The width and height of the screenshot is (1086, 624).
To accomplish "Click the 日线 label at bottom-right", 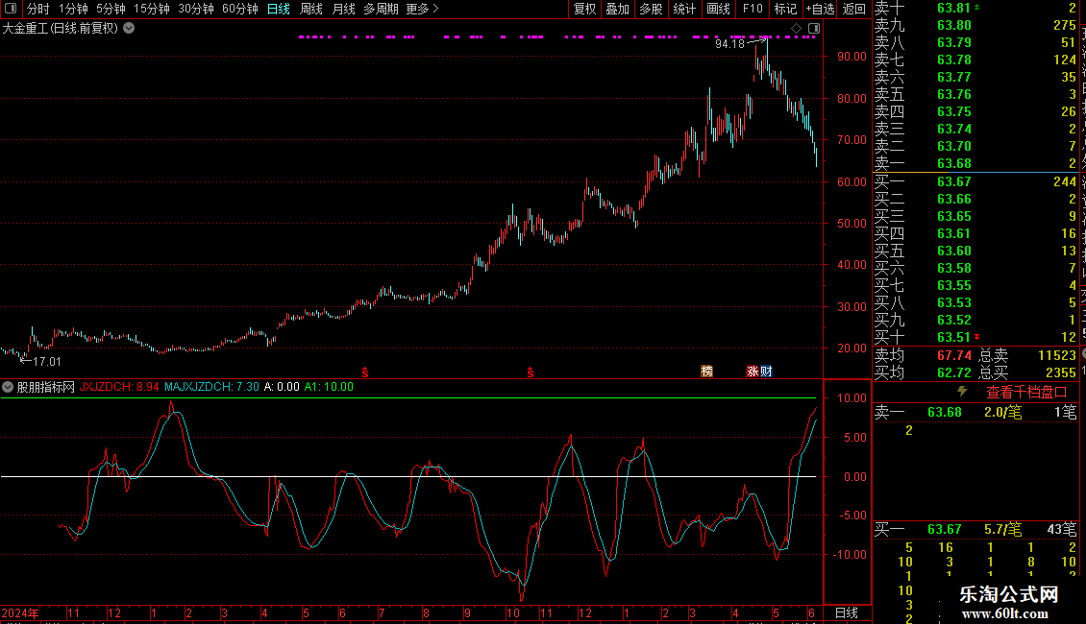I will click(847, 612).
